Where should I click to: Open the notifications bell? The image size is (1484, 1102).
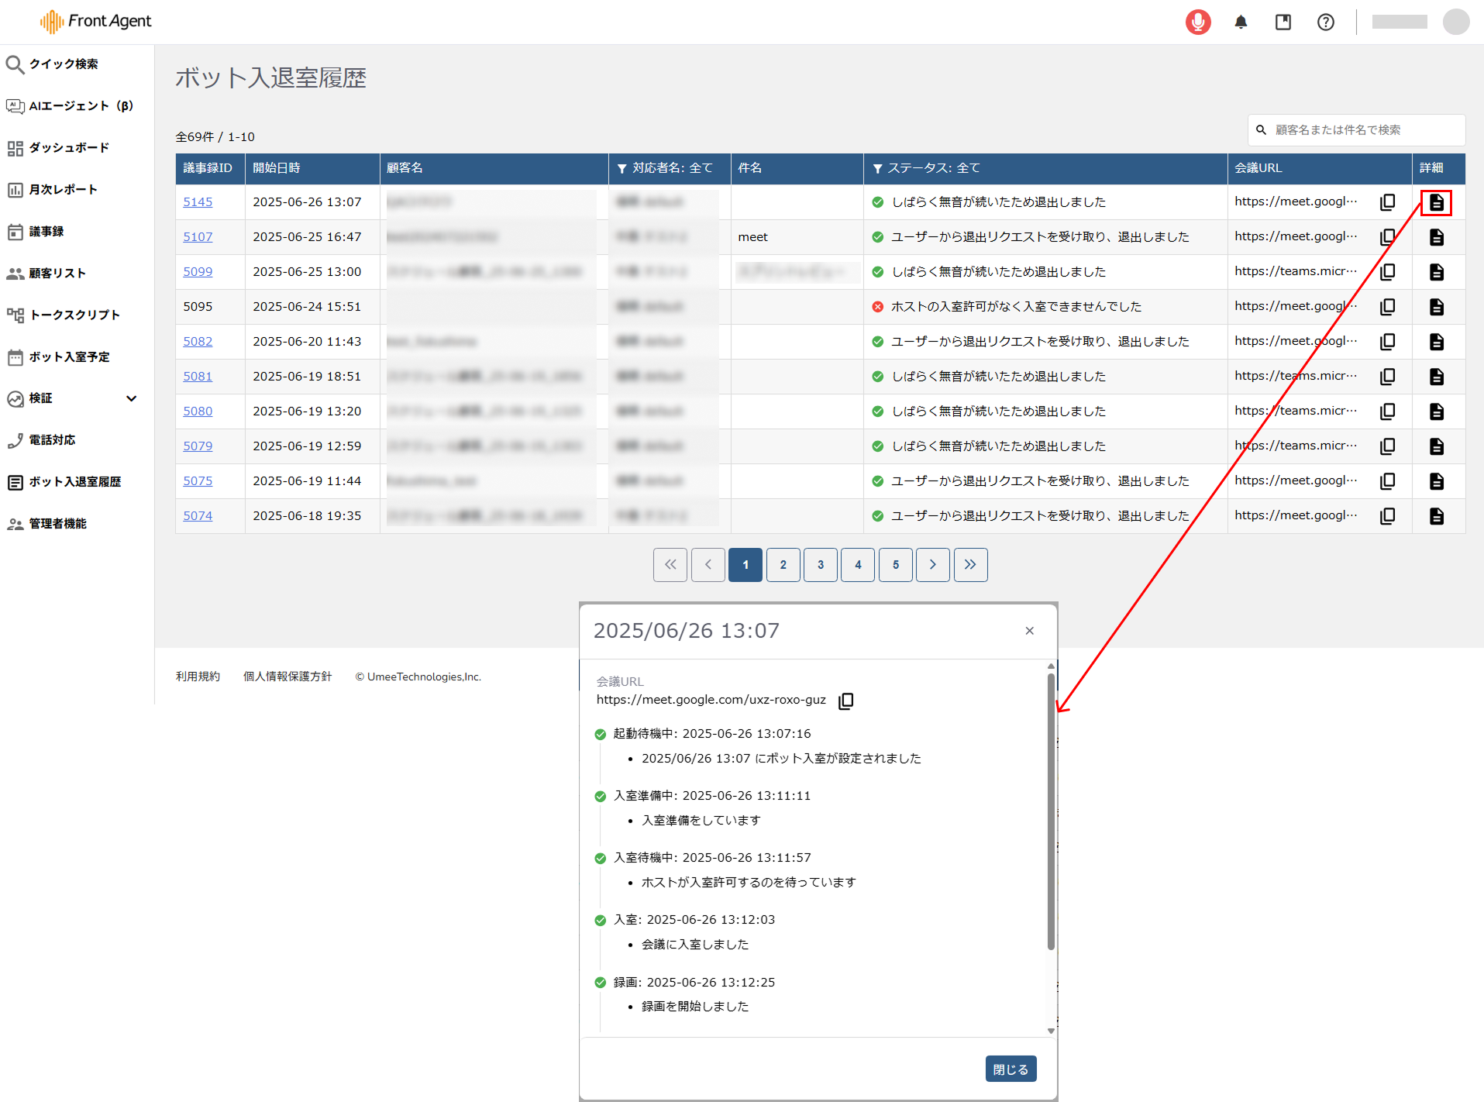(1241, 22)
